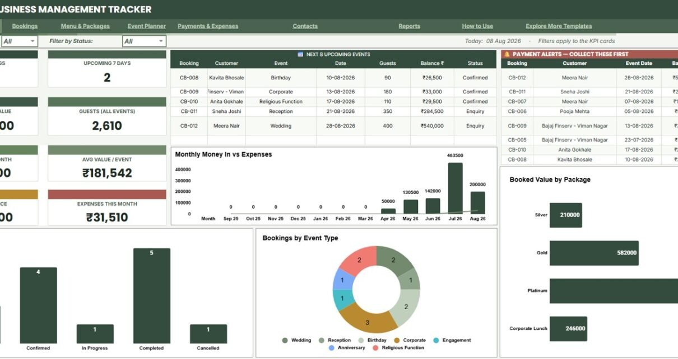The width and height of the screenshot is (678, 359).
Task: Open the Filter by Status dropdown
Action: tap(145, 41)
